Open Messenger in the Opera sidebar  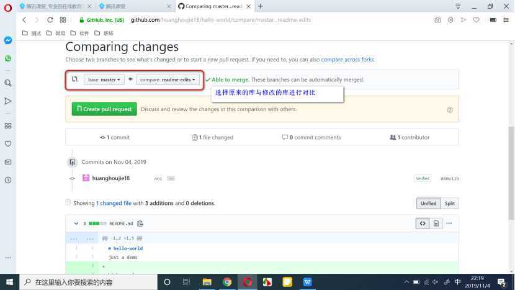[8, 40]
